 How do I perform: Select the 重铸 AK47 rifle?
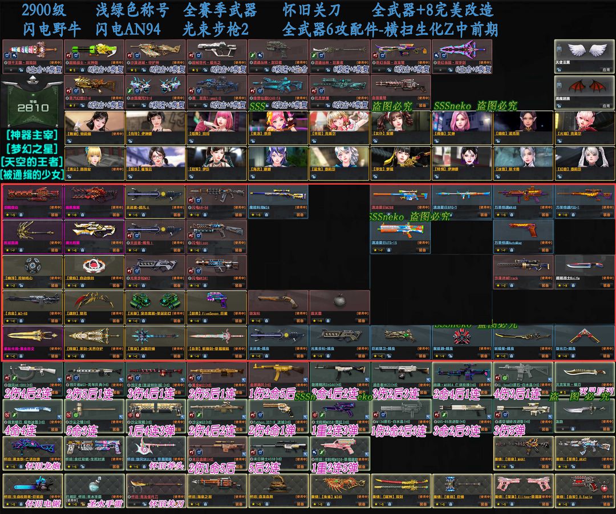[585, 453]
